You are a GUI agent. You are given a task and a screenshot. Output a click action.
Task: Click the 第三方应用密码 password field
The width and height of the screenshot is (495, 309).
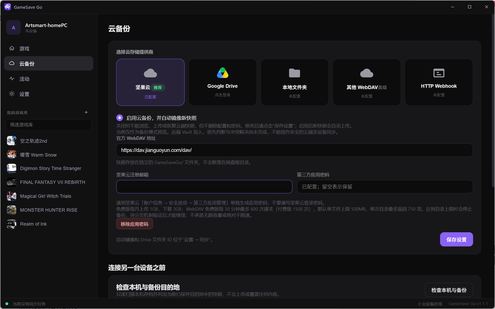click(385, 187)
